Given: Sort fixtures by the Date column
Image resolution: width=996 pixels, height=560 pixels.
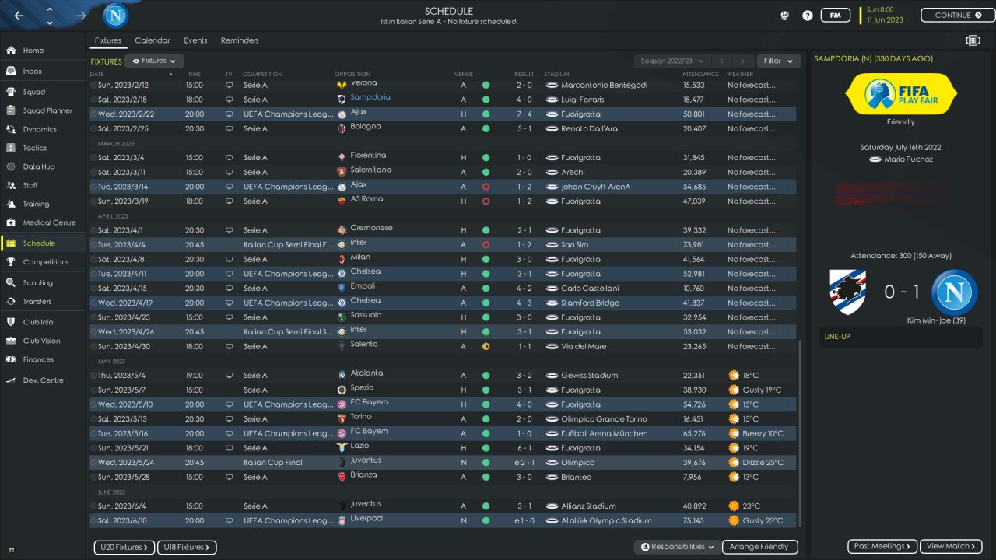Looking at the screenshot, I should pos(97,74).
